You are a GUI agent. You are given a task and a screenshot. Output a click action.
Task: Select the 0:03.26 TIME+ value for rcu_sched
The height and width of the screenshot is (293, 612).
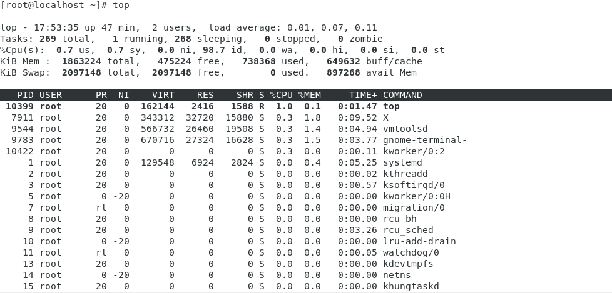[x=357, y=231]
